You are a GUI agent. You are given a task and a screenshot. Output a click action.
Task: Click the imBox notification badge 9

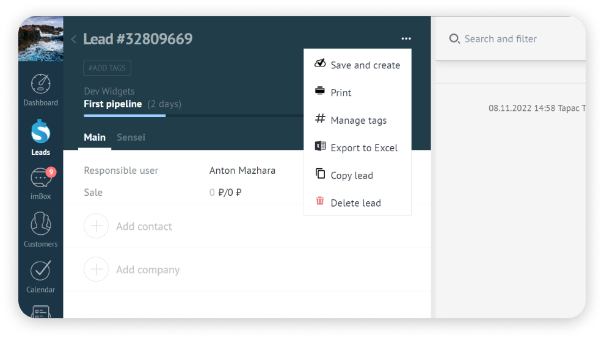tap(51, 172)
